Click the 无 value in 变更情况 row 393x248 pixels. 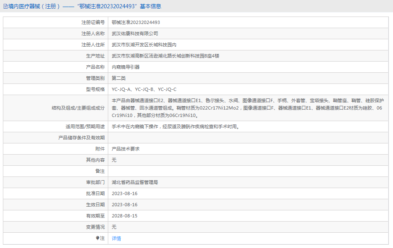point(114,227)
